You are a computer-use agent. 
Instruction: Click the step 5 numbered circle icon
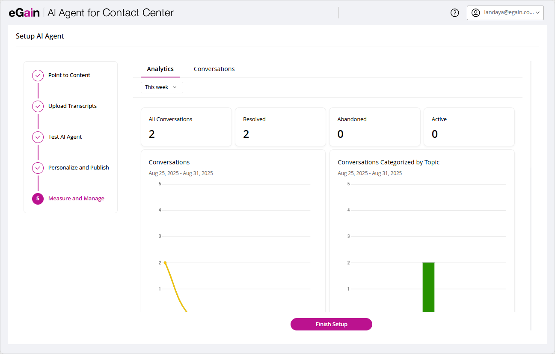tap(38, 199)
